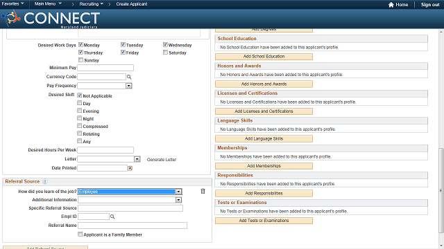The height and width of the screenshot is (249, 444).
Task: Click the vertical page scrollbar
Action: [x=441, y=191]
